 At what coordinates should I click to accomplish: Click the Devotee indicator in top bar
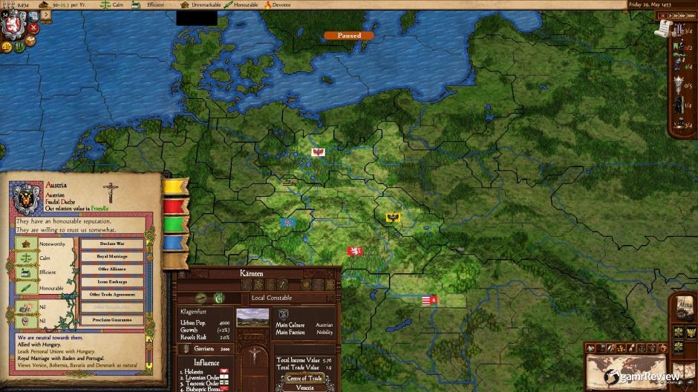[278, 4]
